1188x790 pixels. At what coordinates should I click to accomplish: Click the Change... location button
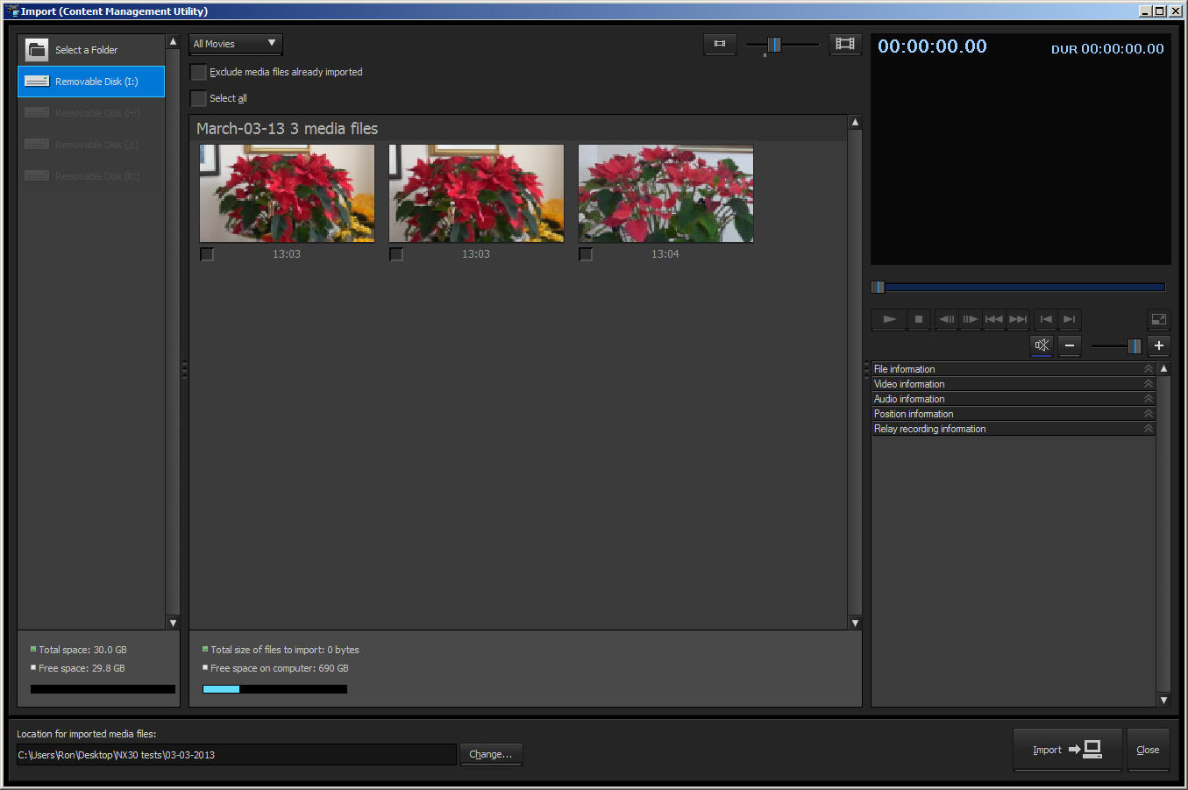490,754
